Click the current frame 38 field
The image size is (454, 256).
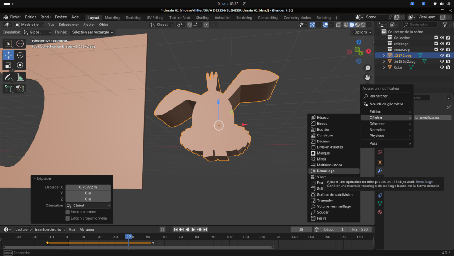[301, 229]
